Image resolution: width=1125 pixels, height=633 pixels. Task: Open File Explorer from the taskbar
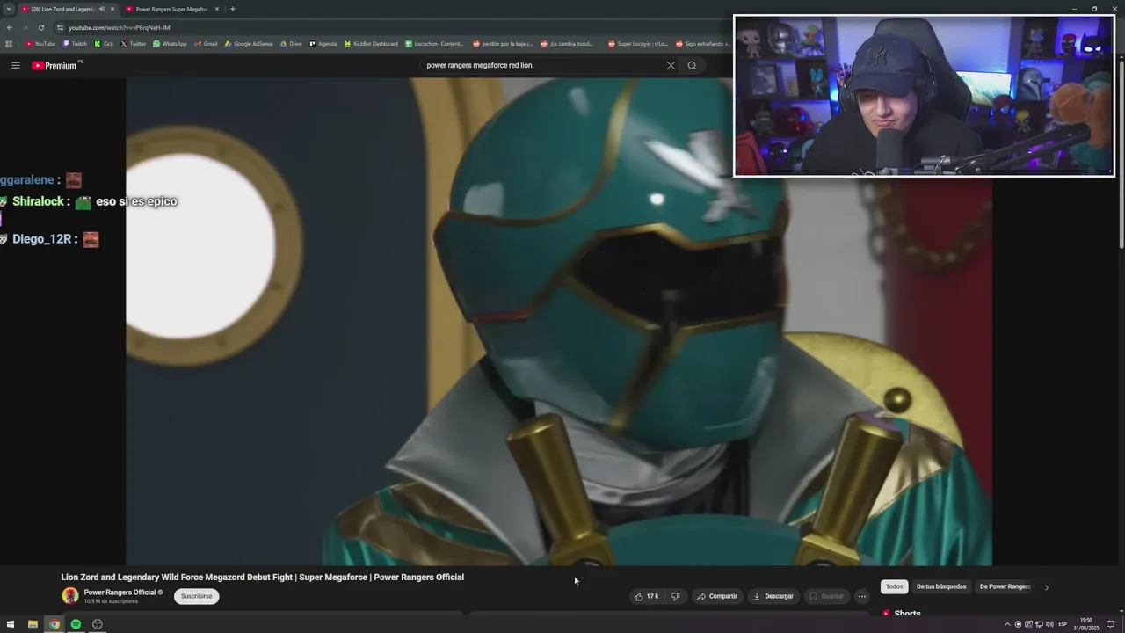coord(33,624)
